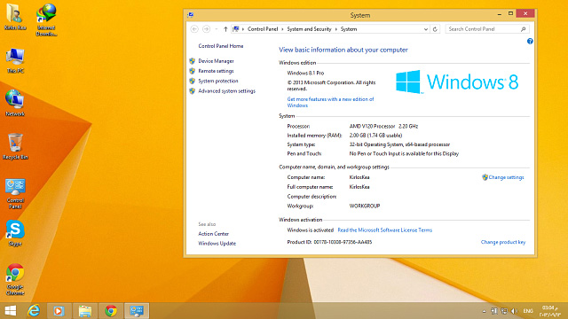Click the computer icon in address bar

(x=236, y=29)
